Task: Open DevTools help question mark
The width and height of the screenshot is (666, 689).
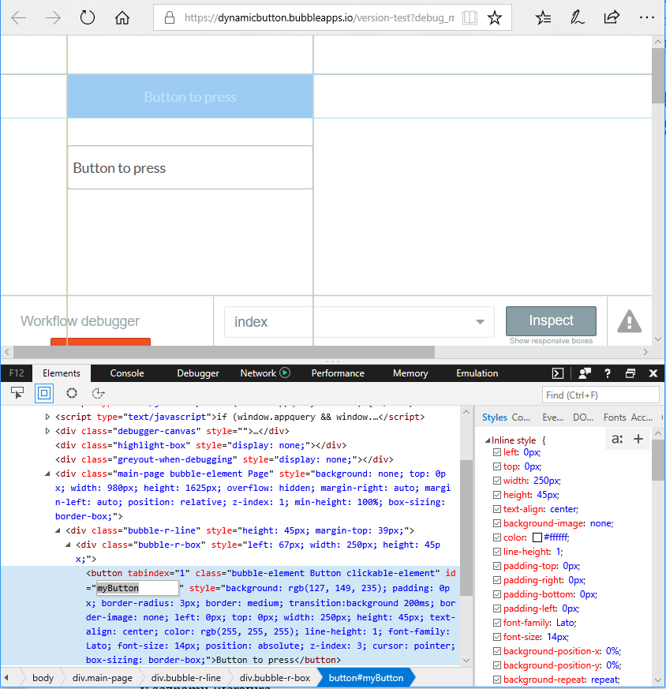Action: 608,373
